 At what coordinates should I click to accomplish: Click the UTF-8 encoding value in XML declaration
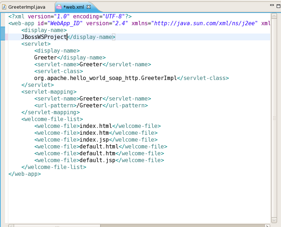[x=108, y=17]
